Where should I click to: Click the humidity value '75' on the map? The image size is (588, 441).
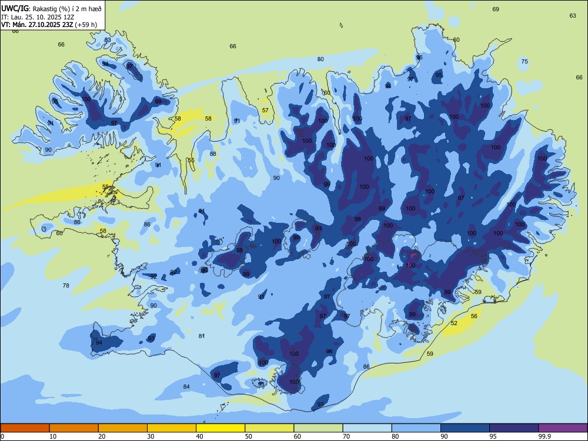(x=524, y=62)
